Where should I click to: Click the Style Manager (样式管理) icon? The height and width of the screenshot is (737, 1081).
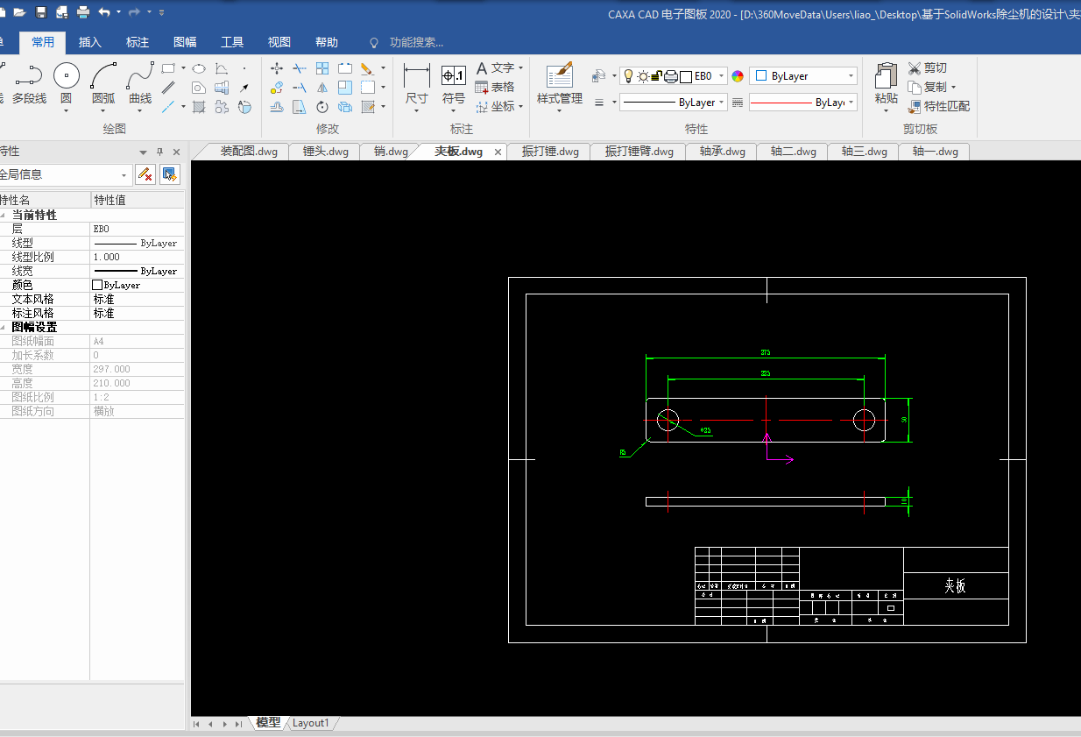[x=559, y=77]
